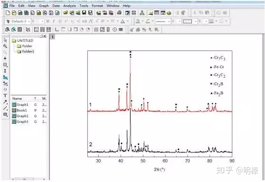Open the View menu

point(32,6)
